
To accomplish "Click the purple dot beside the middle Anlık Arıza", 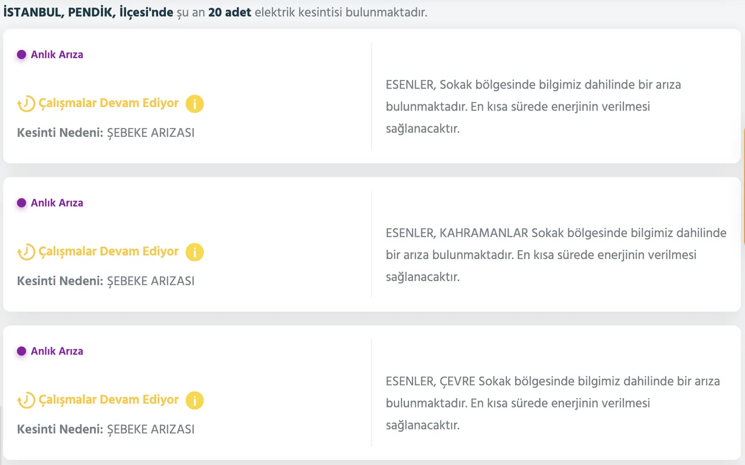I will (x=22, y=202).
